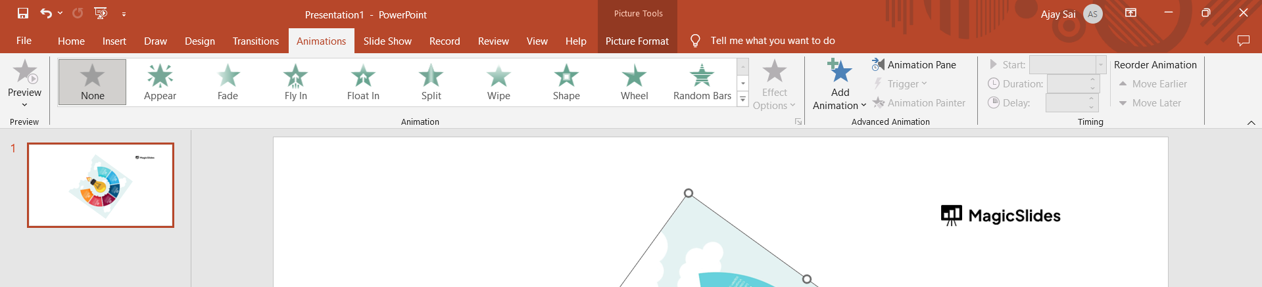Open the Preview dropdown arrow

(24, 104)
